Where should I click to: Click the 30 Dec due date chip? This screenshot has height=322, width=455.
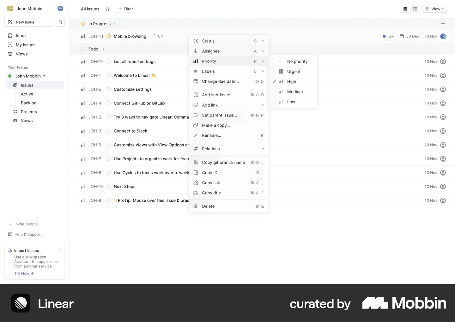409,36
